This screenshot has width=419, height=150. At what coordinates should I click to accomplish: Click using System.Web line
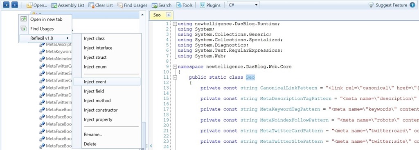(x=202, y=56)
